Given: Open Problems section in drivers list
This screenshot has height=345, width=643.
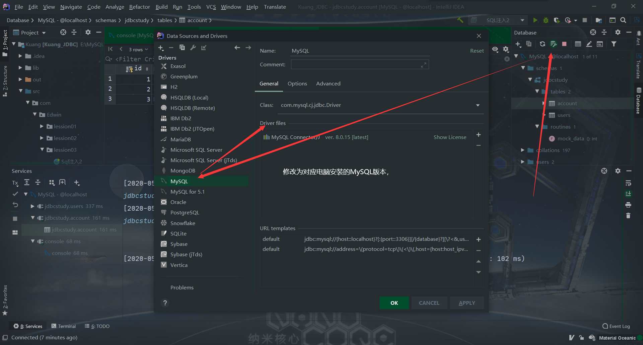Looking at the screenshot, I should (182, 287).
